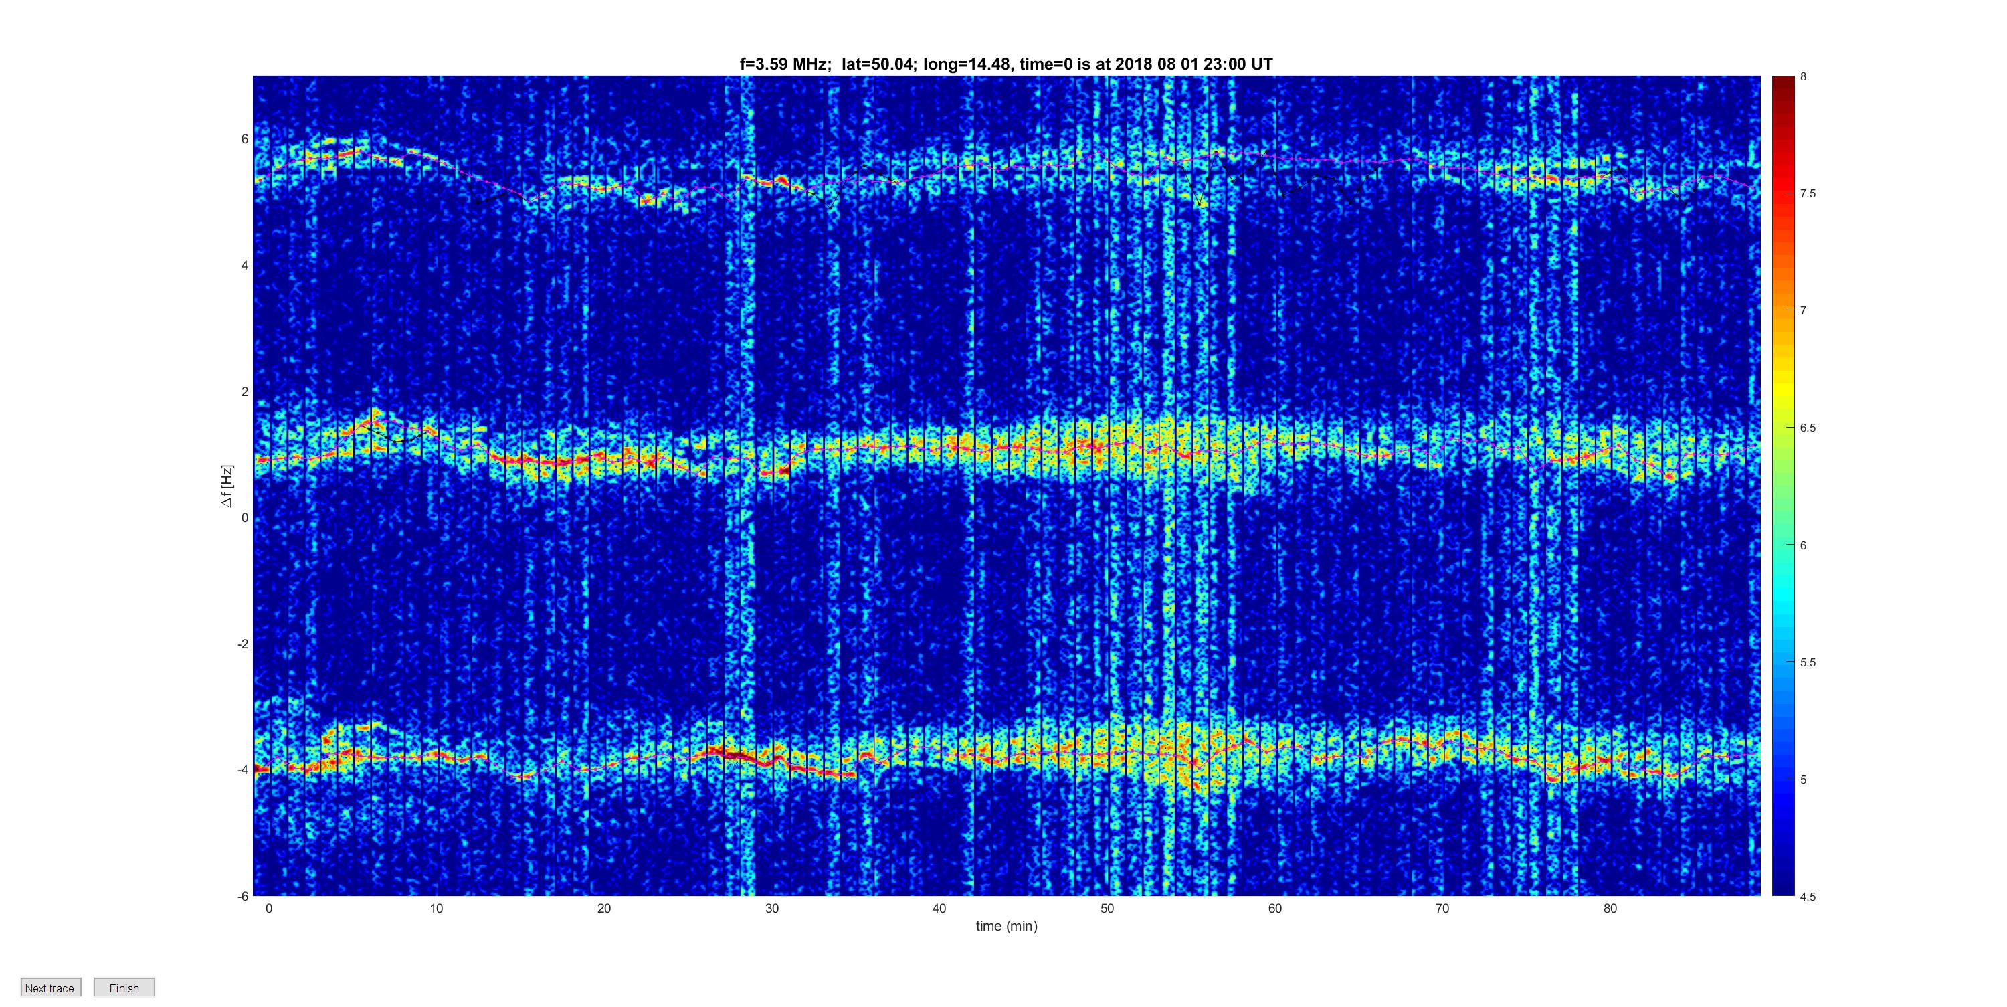2007x1007 pixels.
Task: Click colorbar tick label 8
Action: 1803,76
